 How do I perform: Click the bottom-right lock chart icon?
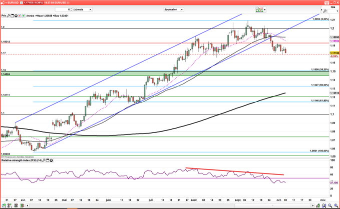coord(318,205)
